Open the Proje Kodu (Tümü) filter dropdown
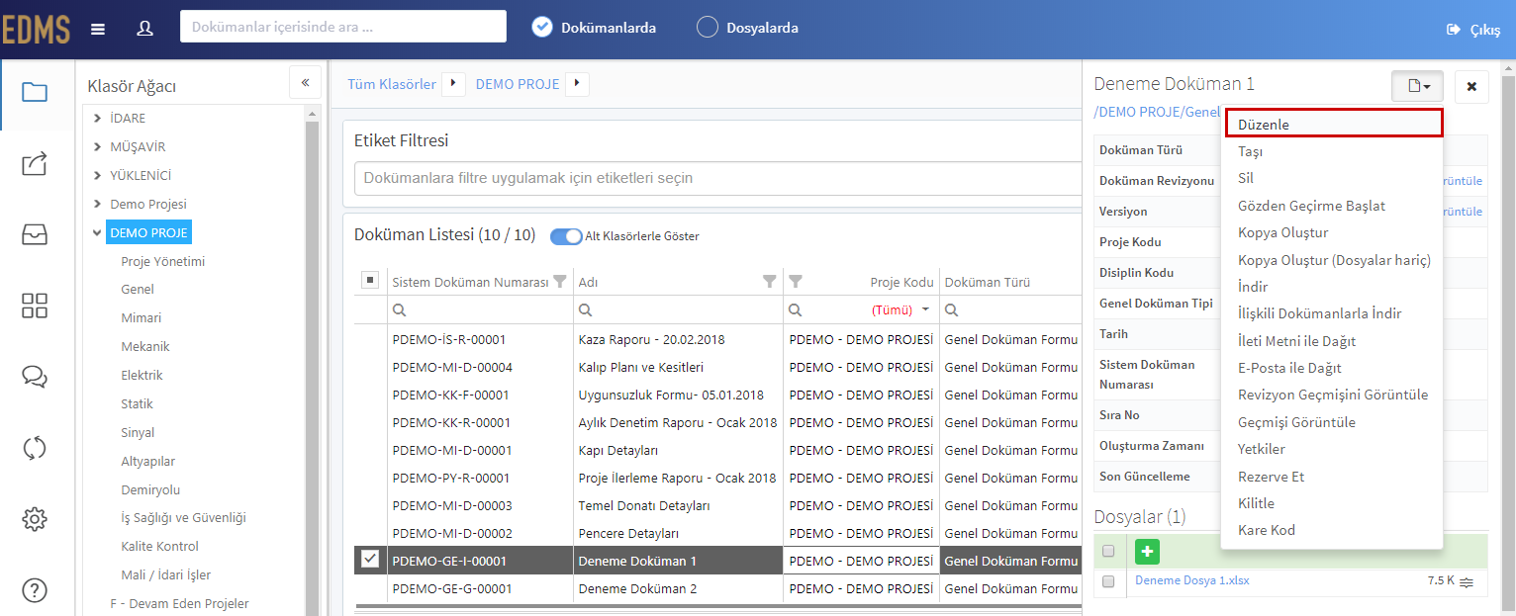The image size is (1516, 616). point(926,309)
